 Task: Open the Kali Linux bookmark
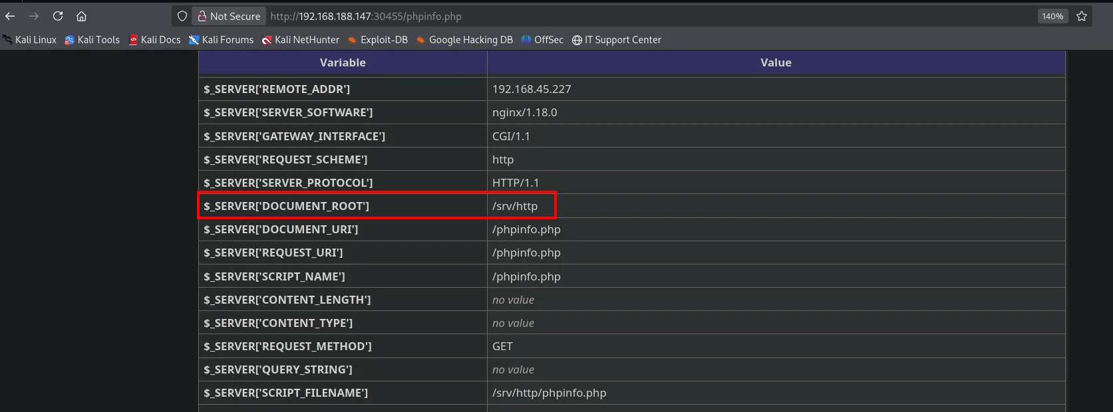30,40
